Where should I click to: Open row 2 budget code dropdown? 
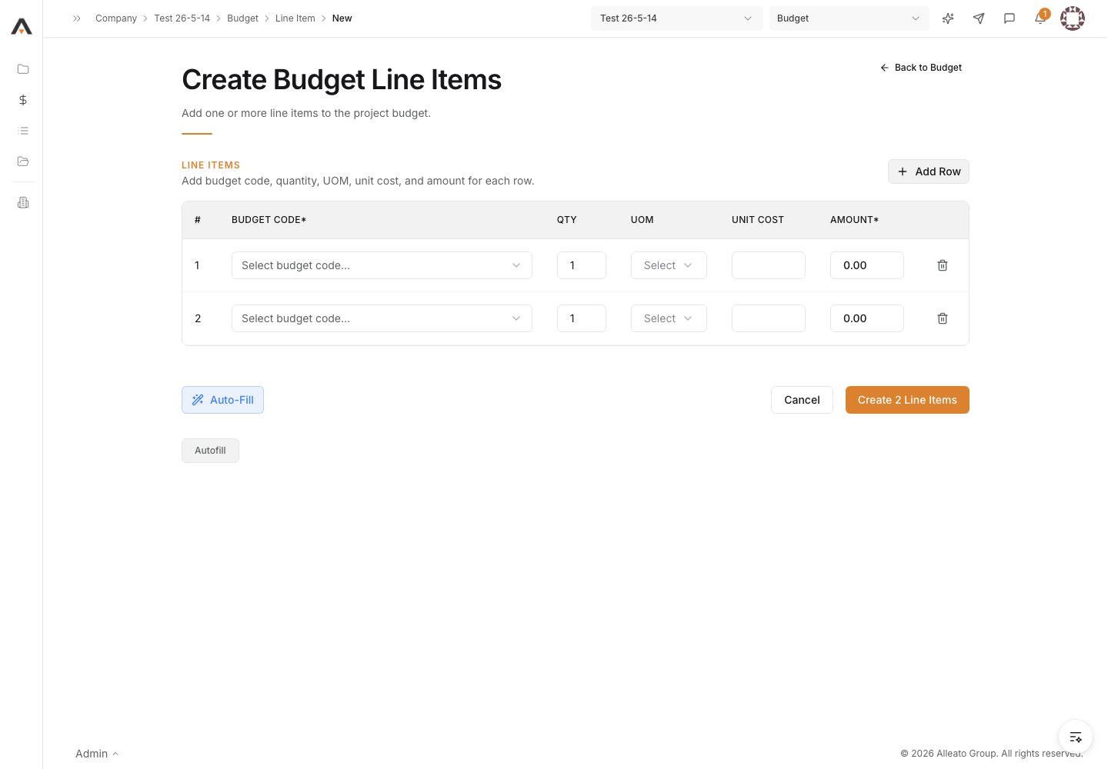coord(382,318)
